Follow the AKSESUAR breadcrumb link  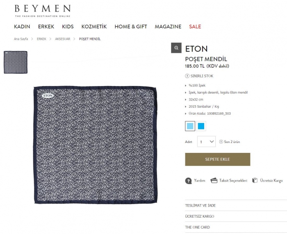(x=63, y=39)
